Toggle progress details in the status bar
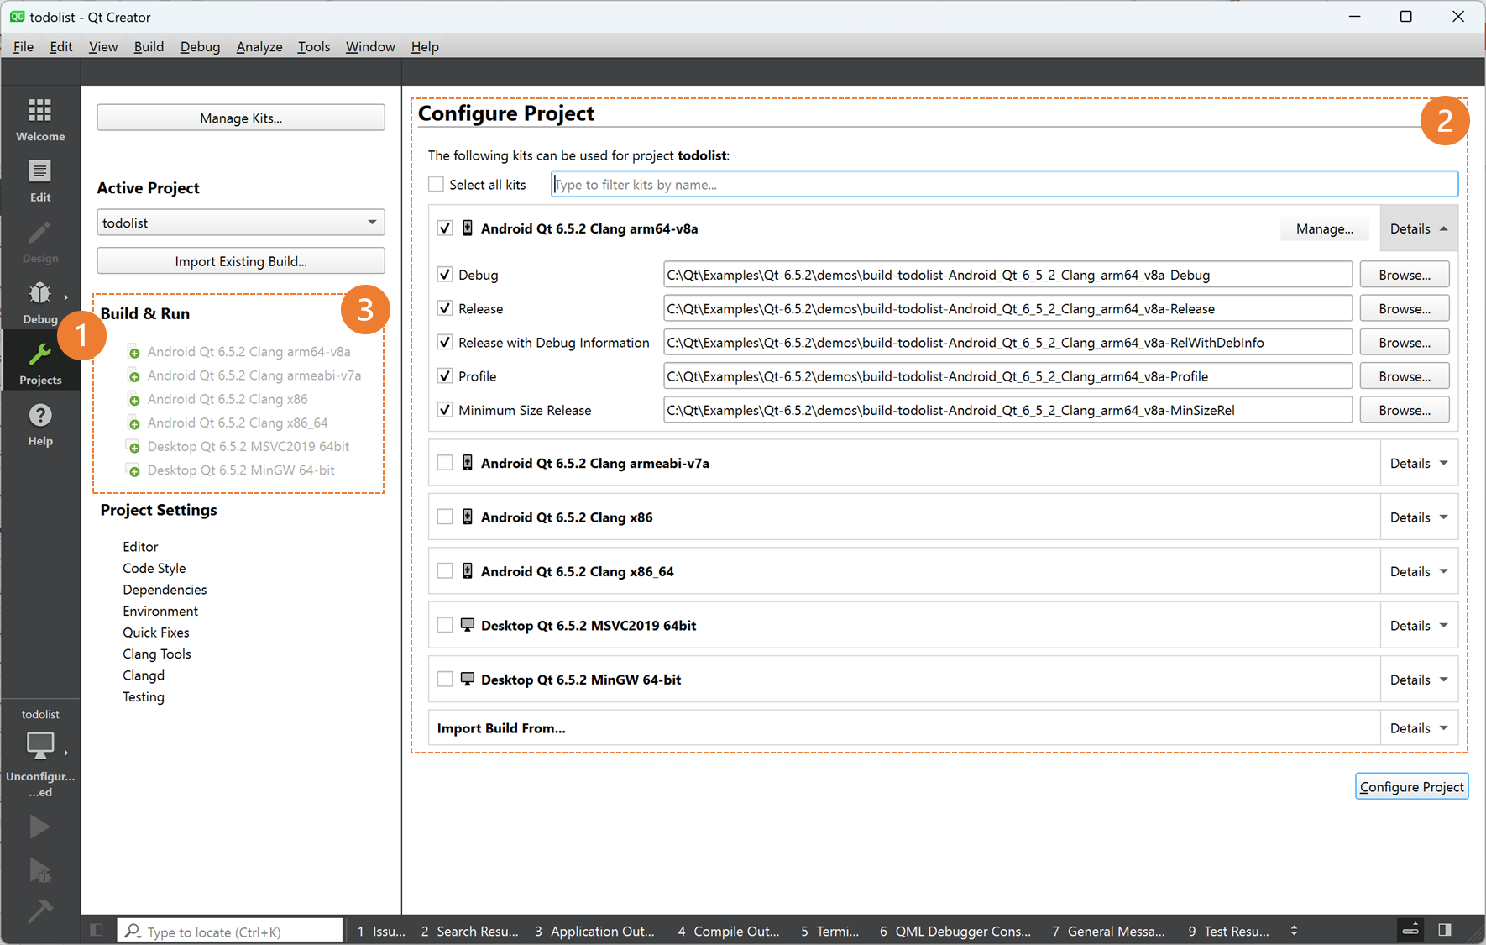Image resolution: width=1486 pixels, height=945 pixels. pyautogui.click(x=1410, y=930)
